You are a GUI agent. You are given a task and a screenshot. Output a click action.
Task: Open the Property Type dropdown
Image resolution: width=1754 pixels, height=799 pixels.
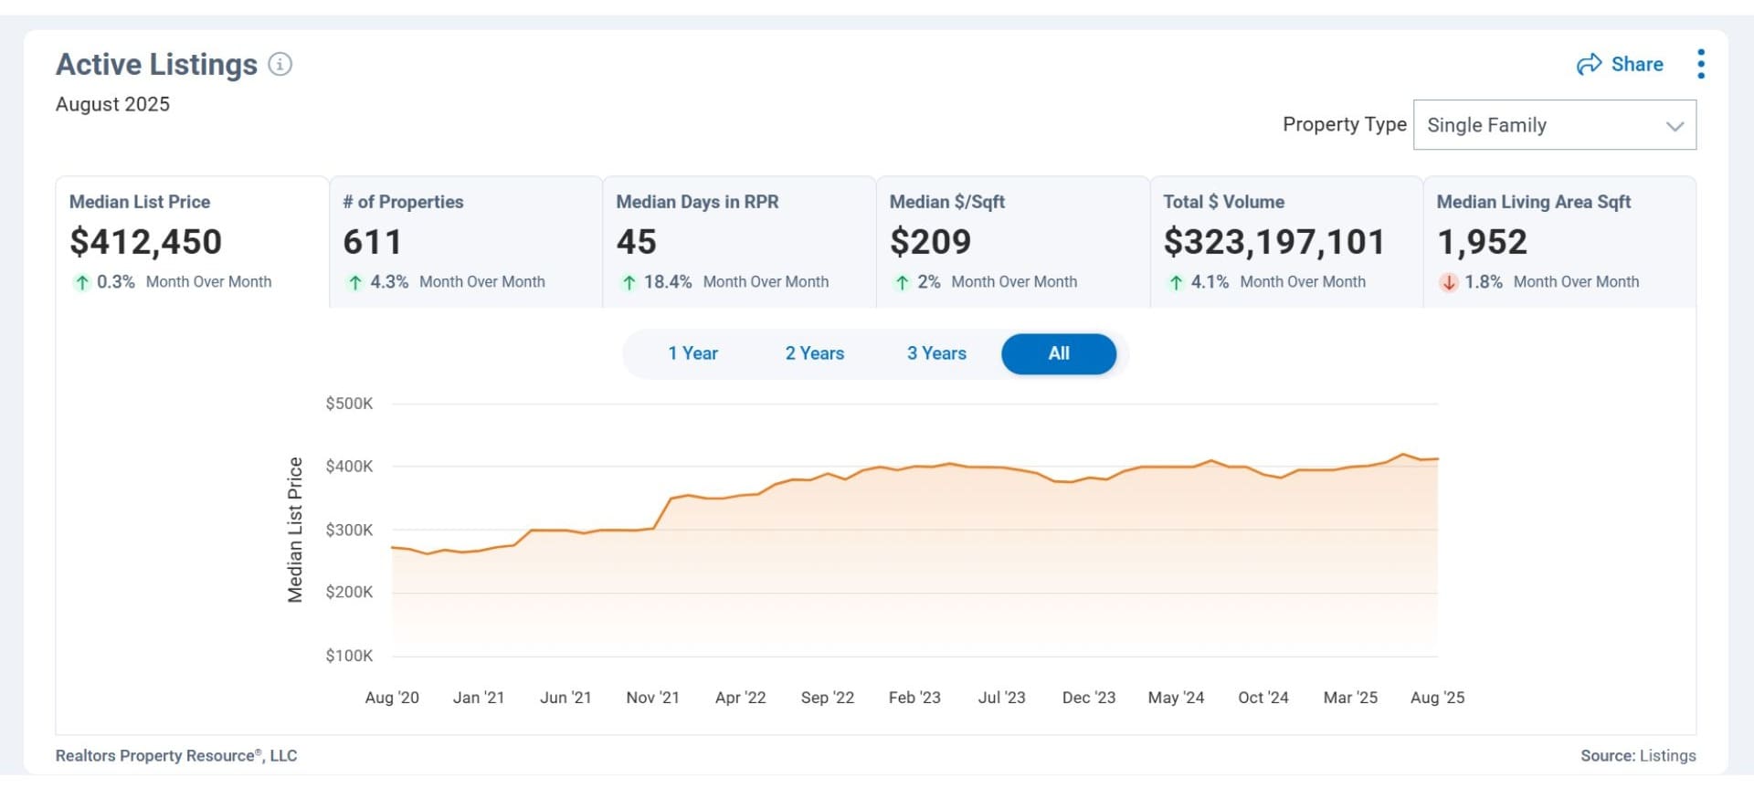point(1553,125)
